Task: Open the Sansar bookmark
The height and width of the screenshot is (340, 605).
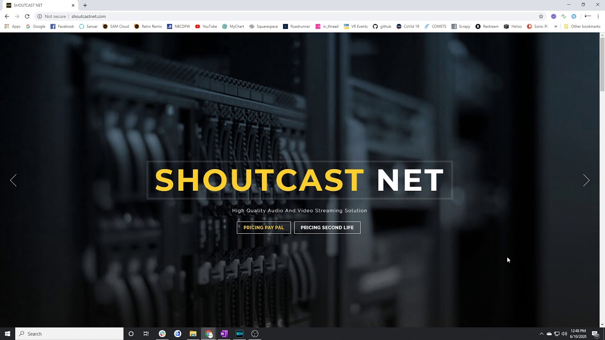Action: (88, 26)
